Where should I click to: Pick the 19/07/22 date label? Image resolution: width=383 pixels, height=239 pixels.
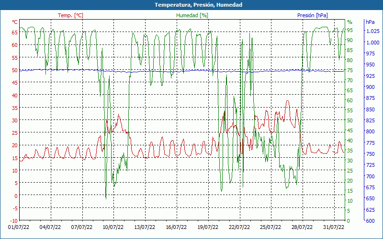click(208, 228)
